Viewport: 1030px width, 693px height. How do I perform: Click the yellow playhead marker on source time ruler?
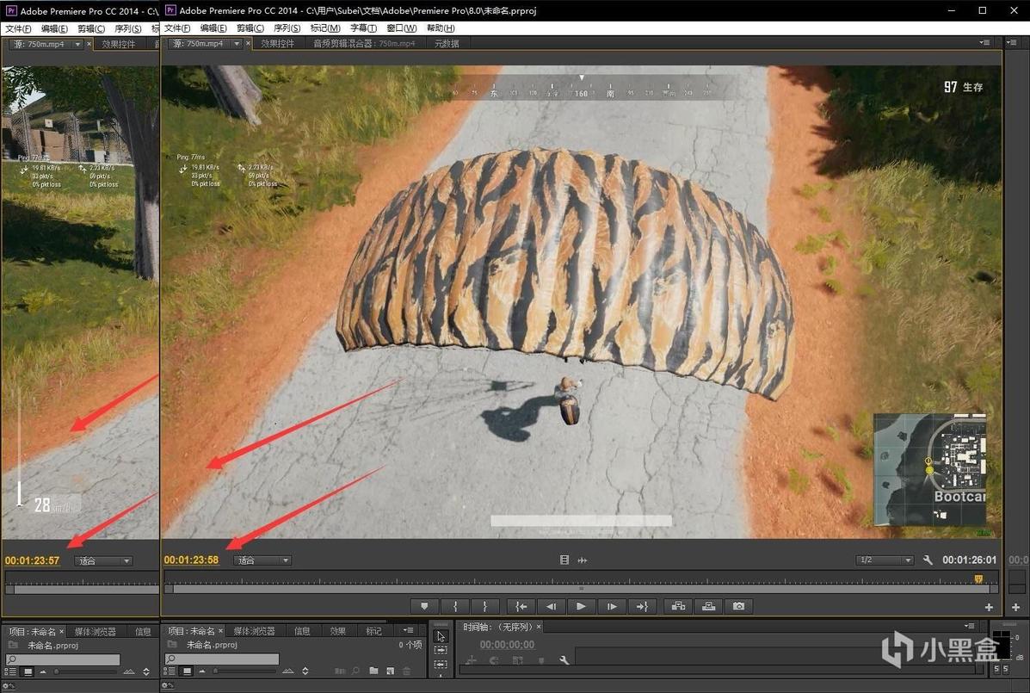[x=978, y=579]
